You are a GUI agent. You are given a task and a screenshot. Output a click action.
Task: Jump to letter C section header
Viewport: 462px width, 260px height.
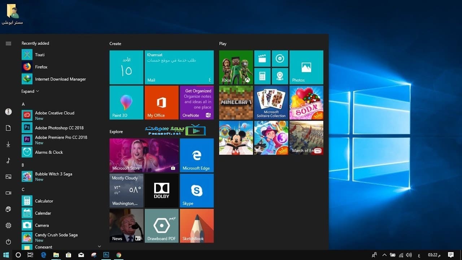(x=23, y=189)
